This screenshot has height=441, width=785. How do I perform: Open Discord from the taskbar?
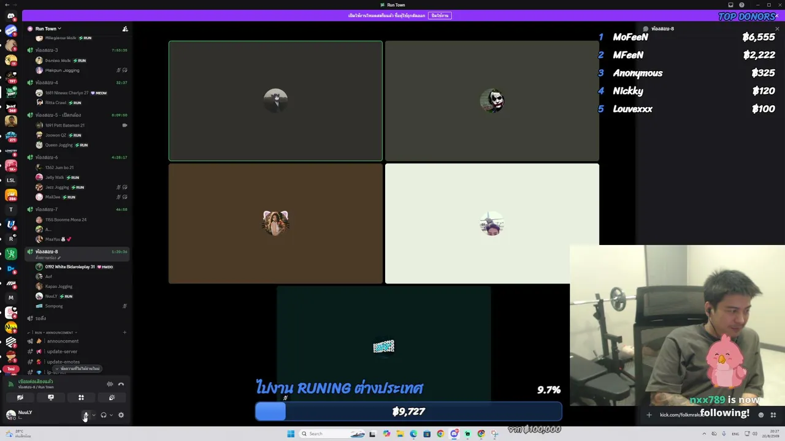(454, 434)
